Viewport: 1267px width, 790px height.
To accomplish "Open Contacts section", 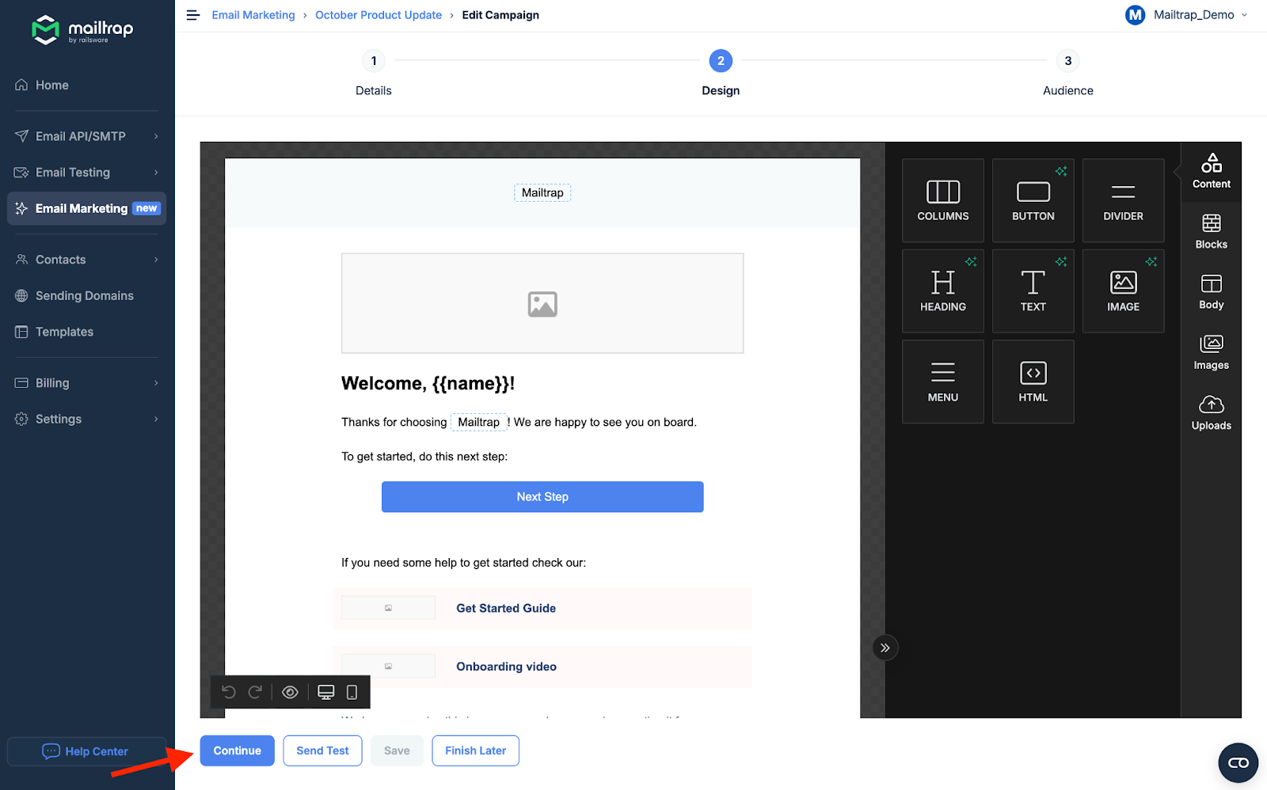I will [61, 260].
